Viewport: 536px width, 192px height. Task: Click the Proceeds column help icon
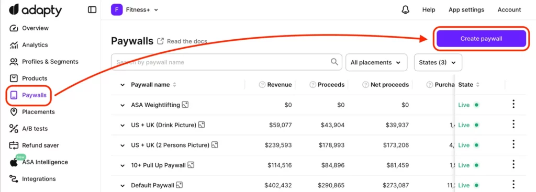(x=312, y=85)
